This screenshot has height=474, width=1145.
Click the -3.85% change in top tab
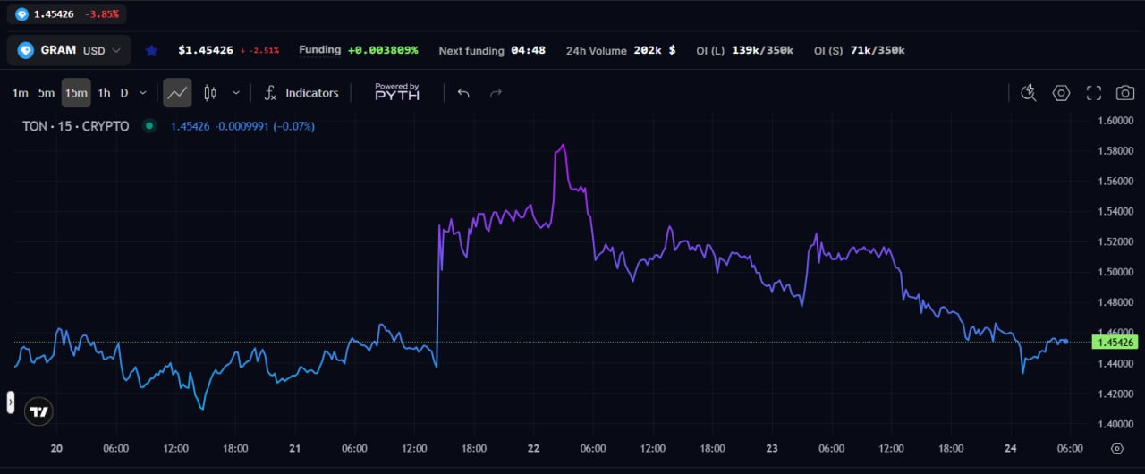[x=101, y=14]
